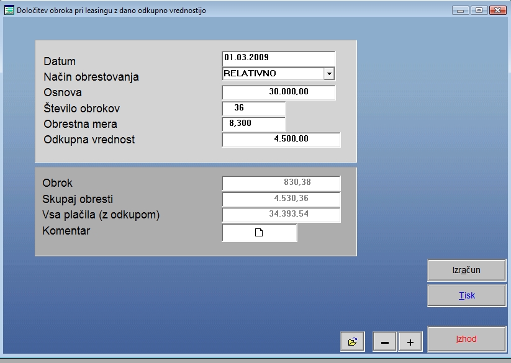Open the folder icon button
This screenshot has height=363, width=511.
point(352,341)
